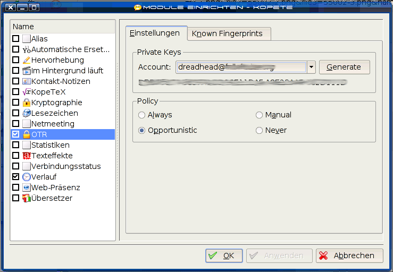Click the KopeTeX square-root icon
The height and width of the screenshot is (272, 393).
tap(26, 92)
